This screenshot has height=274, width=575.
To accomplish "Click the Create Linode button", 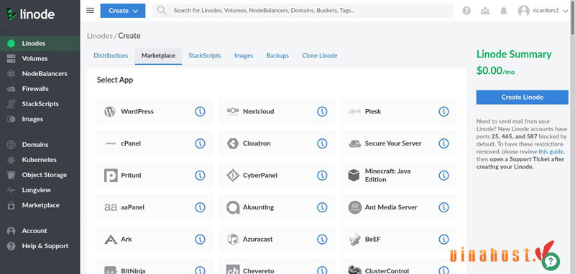I will (x=523, y=98).
